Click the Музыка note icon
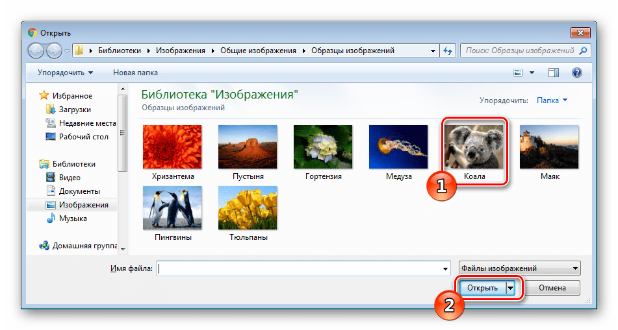Image resolution: width=618 pixels, height=330 pixels. 51,218
